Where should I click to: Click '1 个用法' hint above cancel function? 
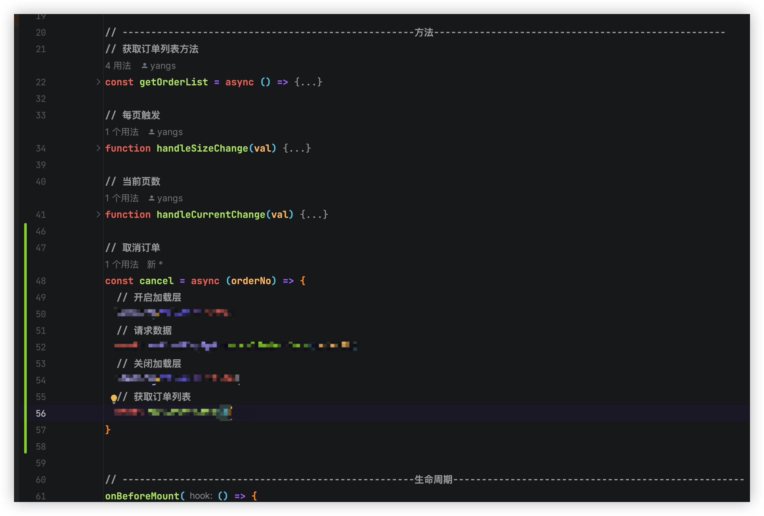[122, 264]
